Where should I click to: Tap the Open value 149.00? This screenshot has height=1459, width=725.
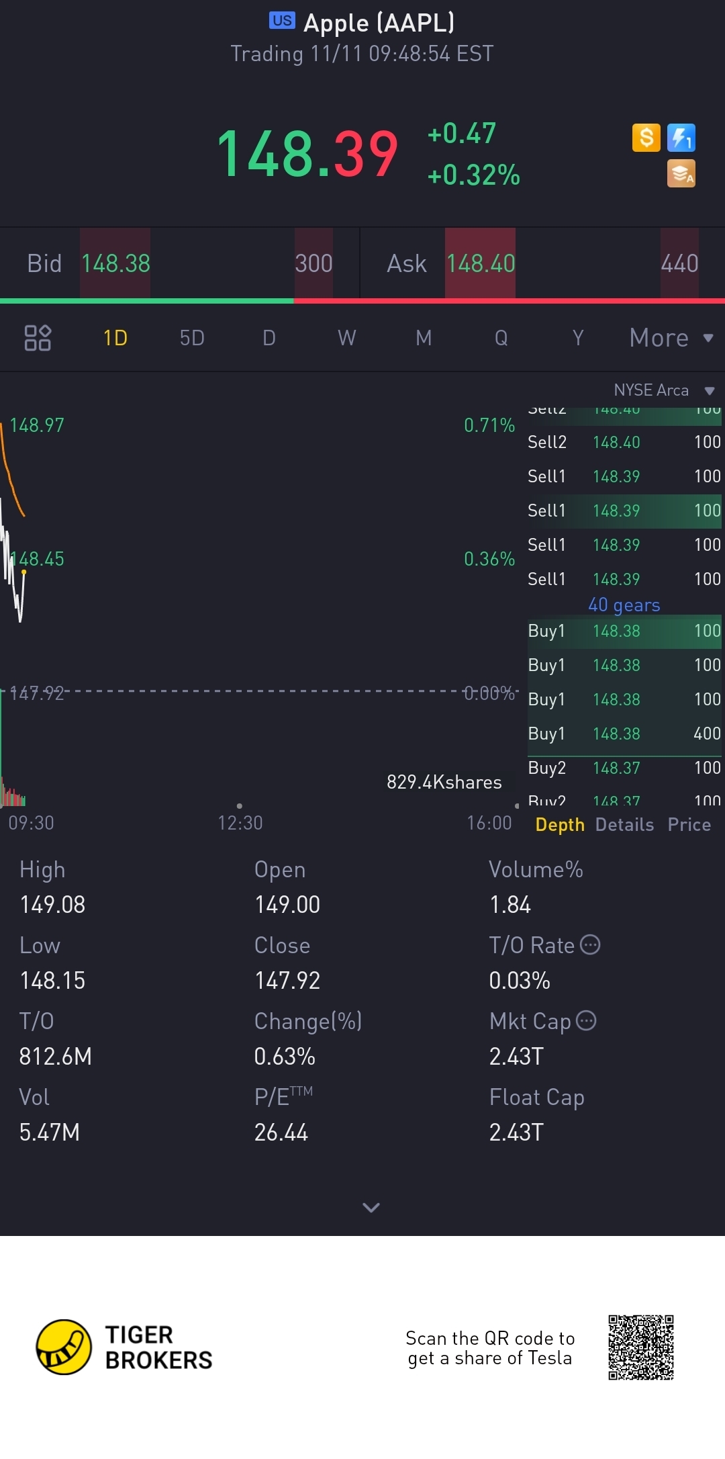click(287, 905)
